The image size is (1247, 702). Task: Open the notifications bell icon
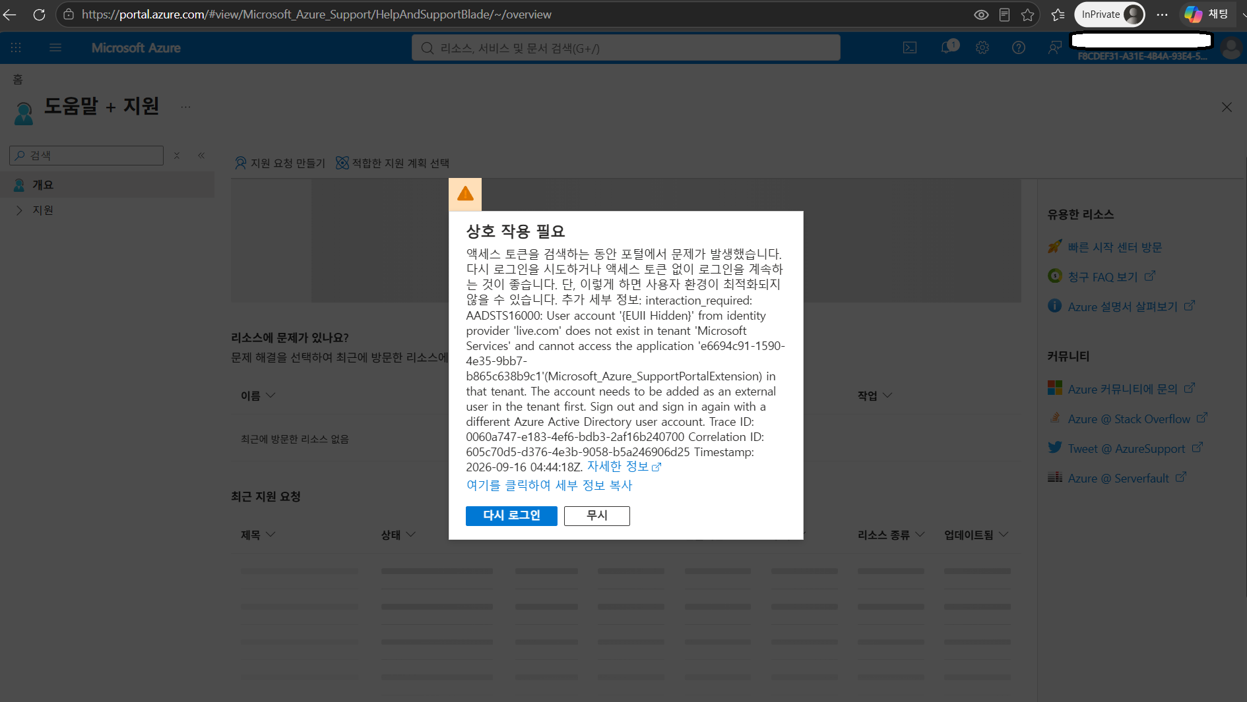[948, 47]
